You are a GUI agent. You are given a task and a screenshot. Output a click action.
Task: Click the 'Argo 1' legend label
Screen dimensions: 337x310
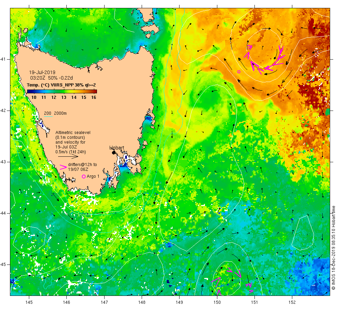(x=93, y=176)
